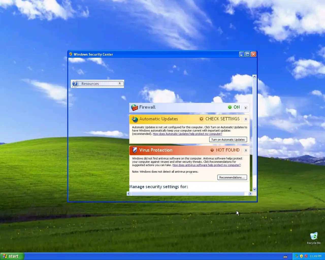Click the Automatic Updates header label
This screenshot has height=260, width=325.
(x=158, y=119)
